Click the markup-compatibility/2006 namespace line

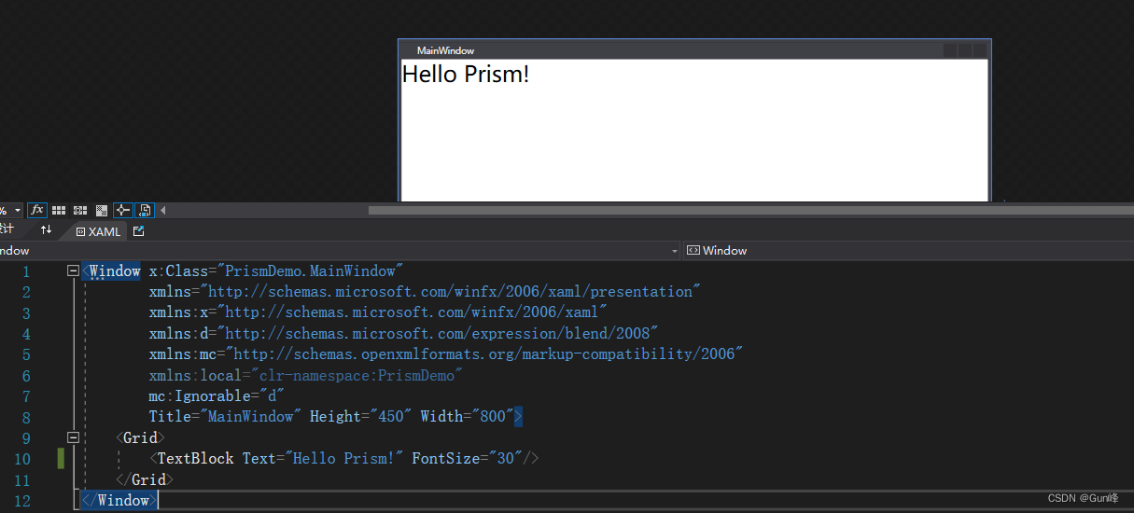446,354
